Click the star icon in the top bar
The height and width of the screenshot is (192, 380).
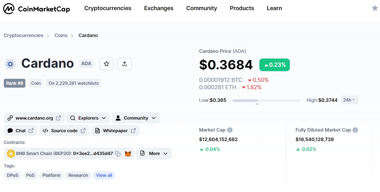tap(375, 8)
